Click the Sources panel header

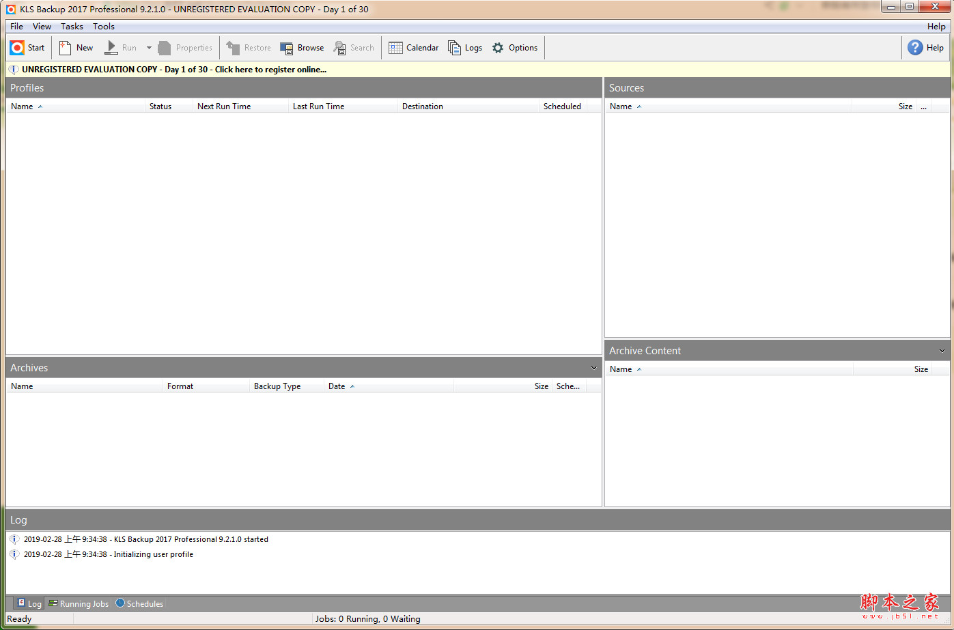coord(778,88)
